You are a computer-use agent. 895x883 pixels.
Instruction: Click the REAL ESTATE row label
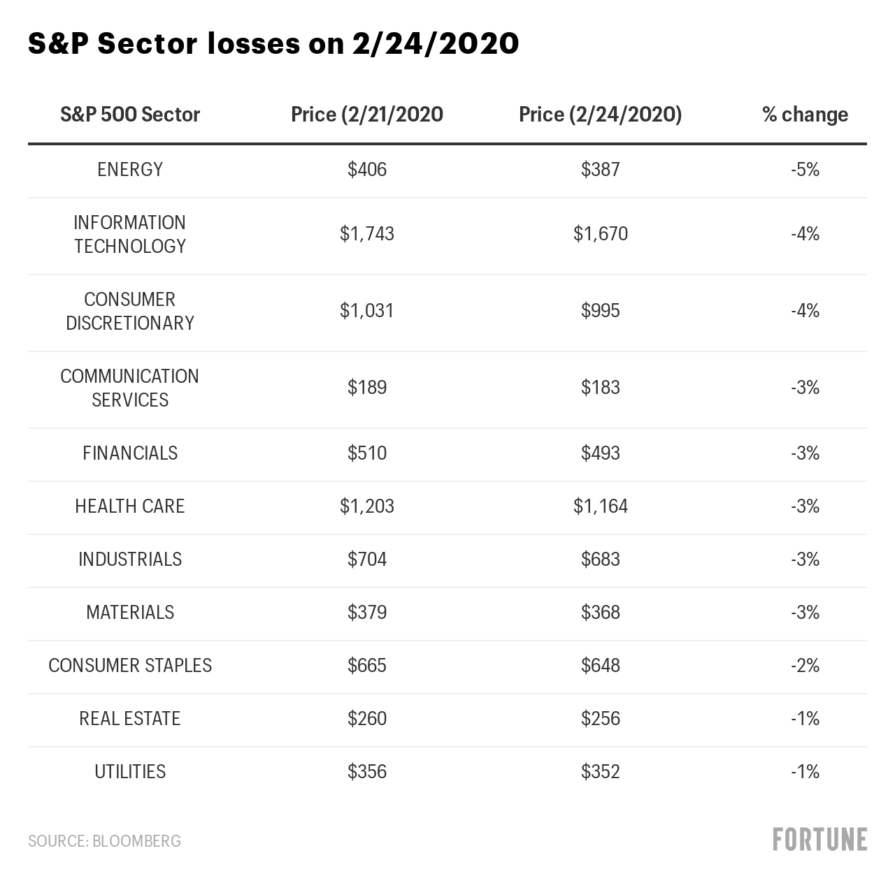pos(130,719)
